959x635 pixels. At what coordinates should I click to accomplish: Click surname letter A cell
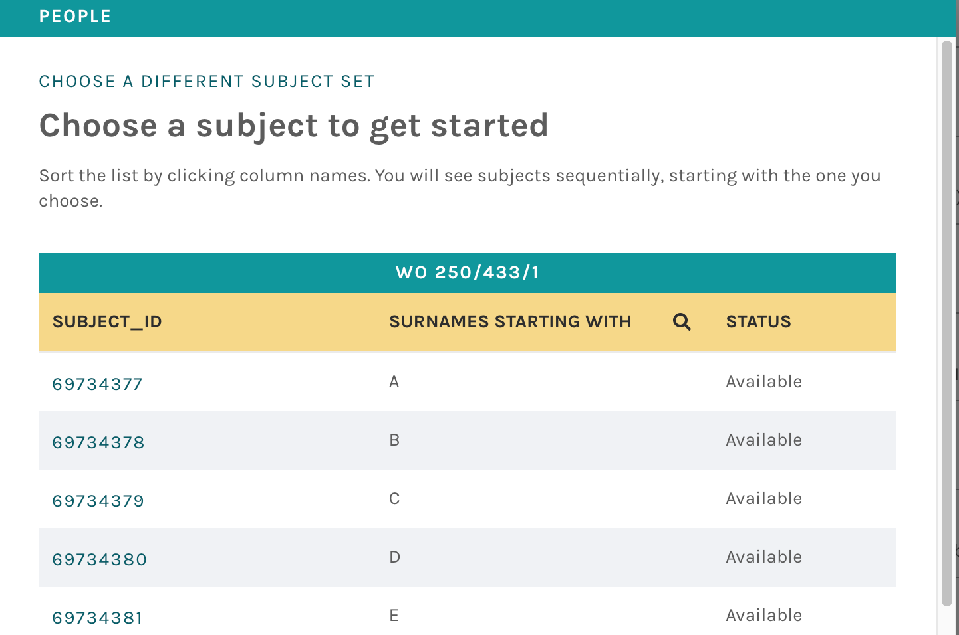[394, 382]
